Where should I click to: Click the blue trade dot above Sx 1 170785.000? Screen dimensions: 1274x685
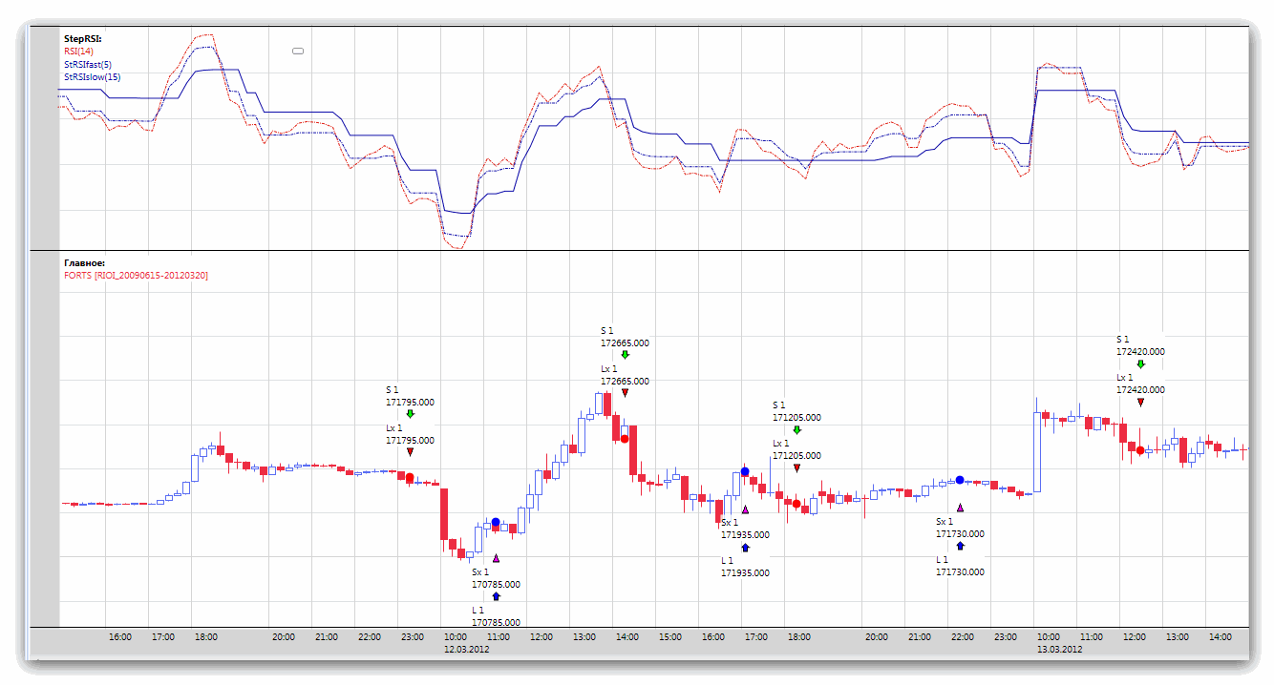[496, 522]
